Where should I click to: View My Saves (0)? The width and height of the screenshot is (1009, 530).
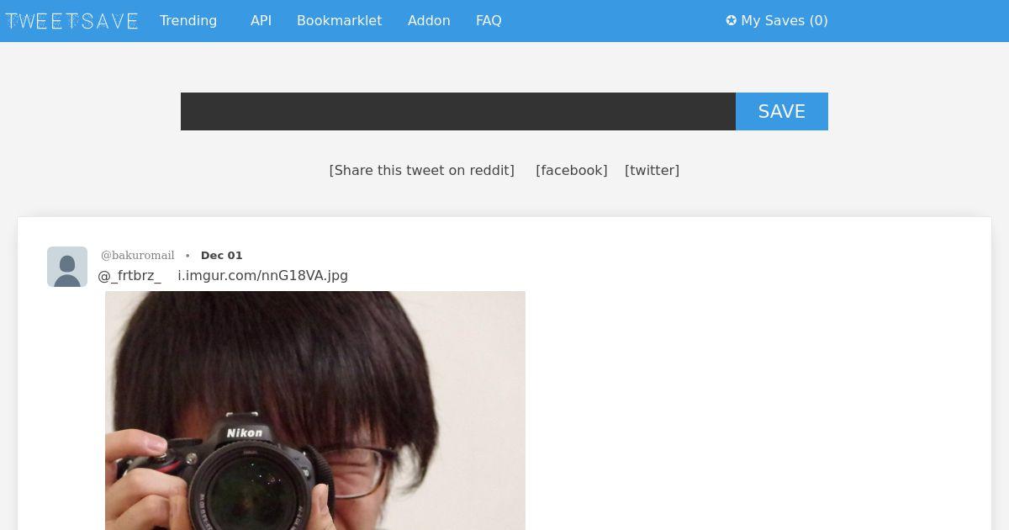777,21
